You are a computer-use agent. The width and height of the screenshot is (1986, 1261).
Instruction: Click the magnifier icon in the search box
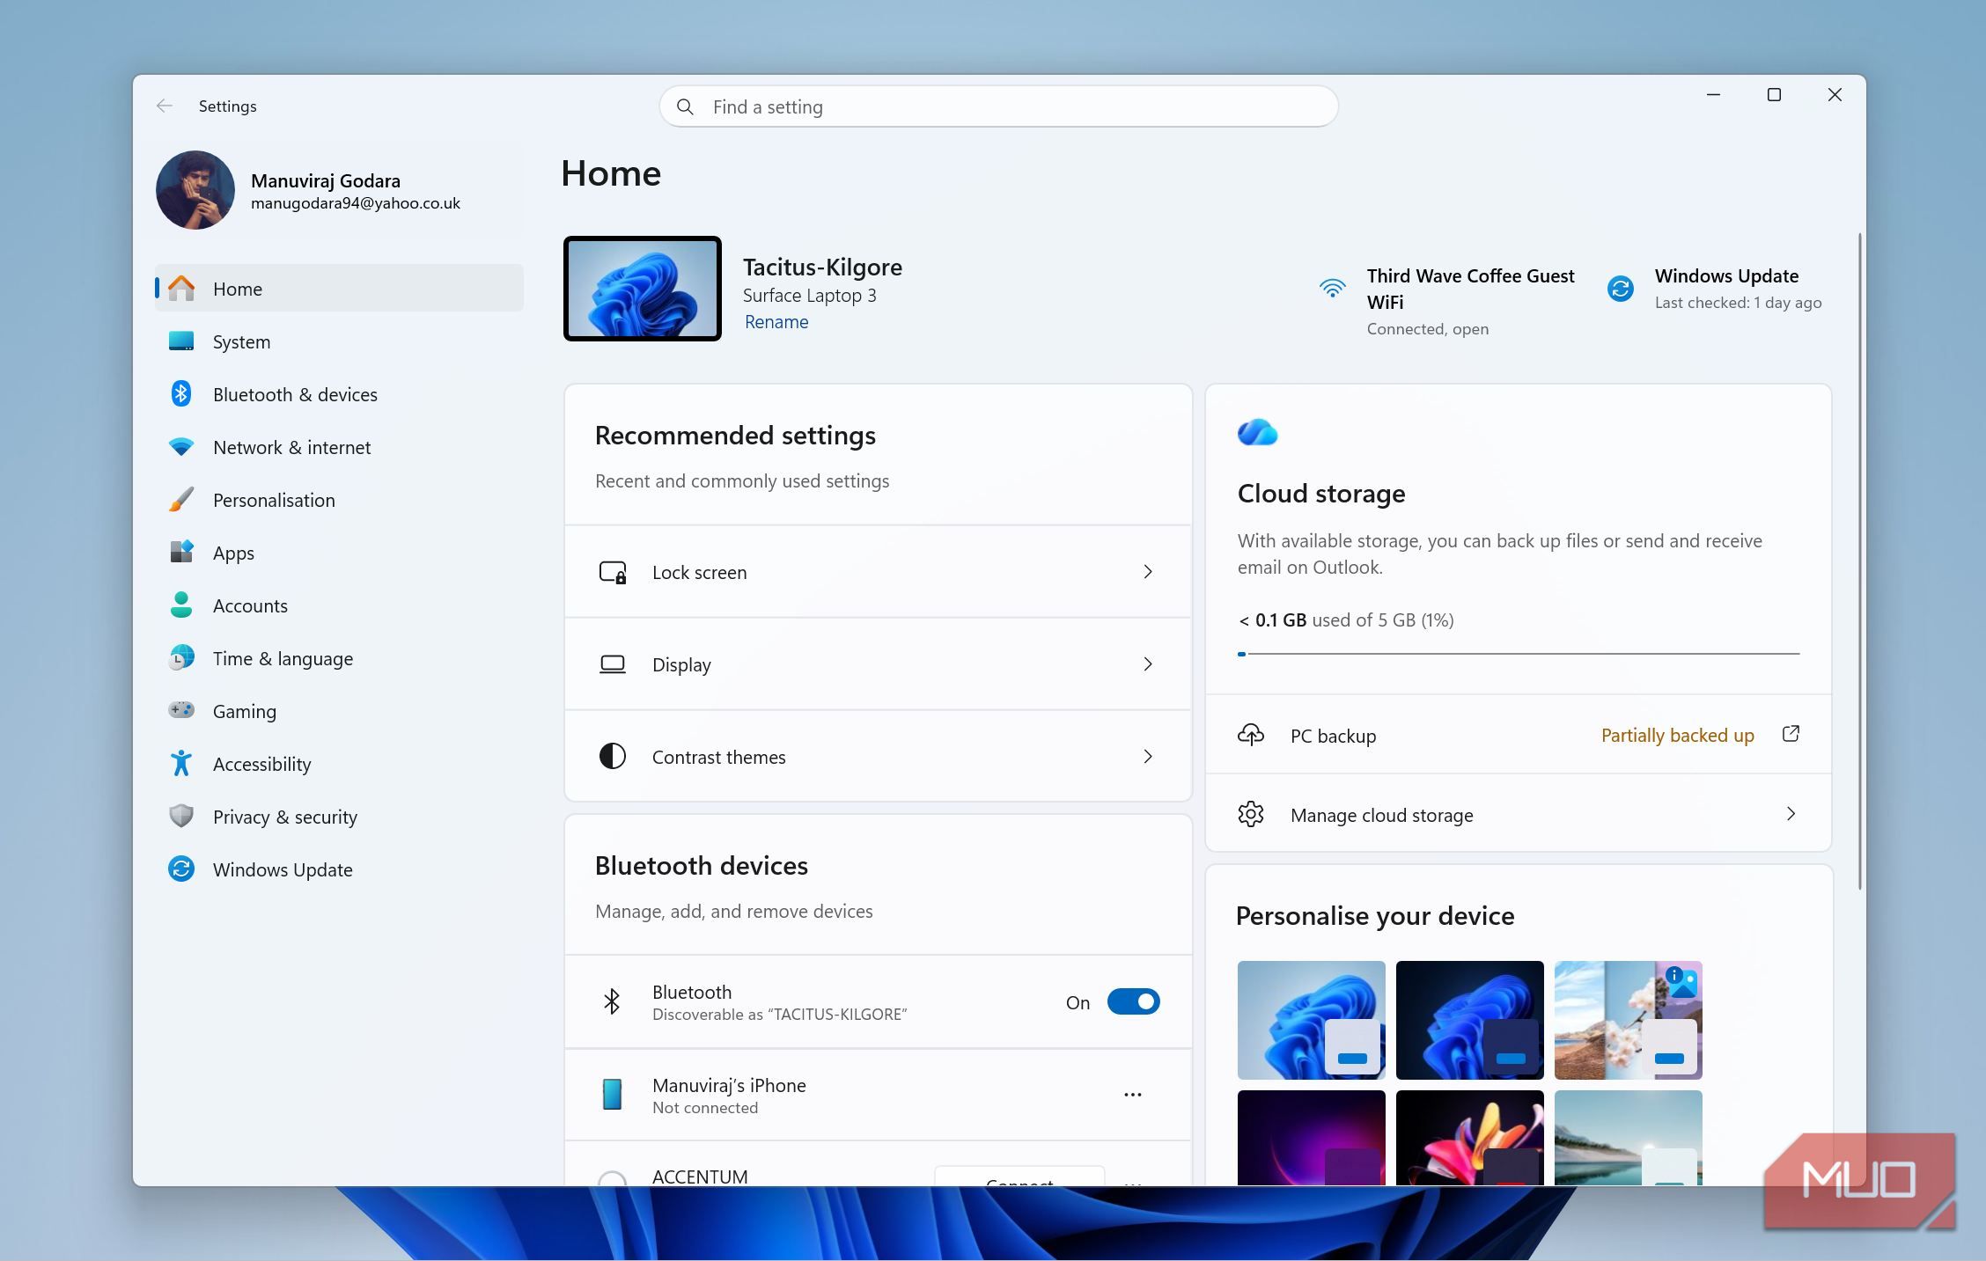(685, 106)
